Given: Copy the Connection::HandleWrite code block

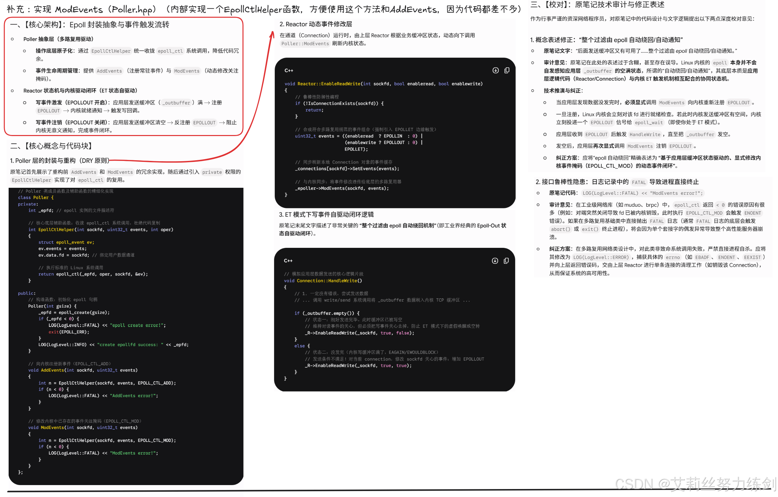Looking at the screenshot, I should pos(506,261).
